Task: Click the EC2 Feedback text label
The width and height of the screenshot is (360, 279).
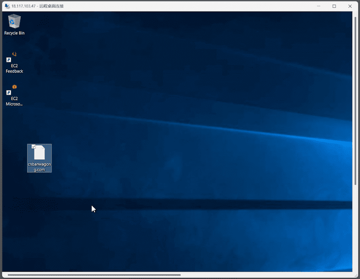Action: pos(14,68)
